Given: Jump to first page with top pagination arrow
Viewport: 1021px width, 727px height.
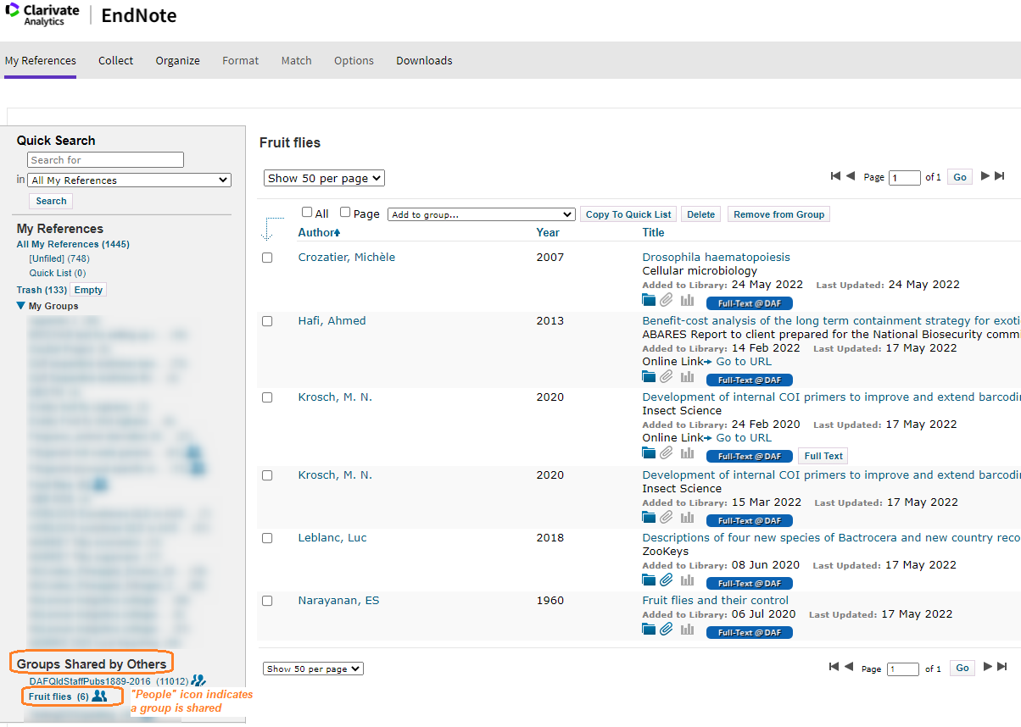Looking at the screenshot, I should coord(835,176).
